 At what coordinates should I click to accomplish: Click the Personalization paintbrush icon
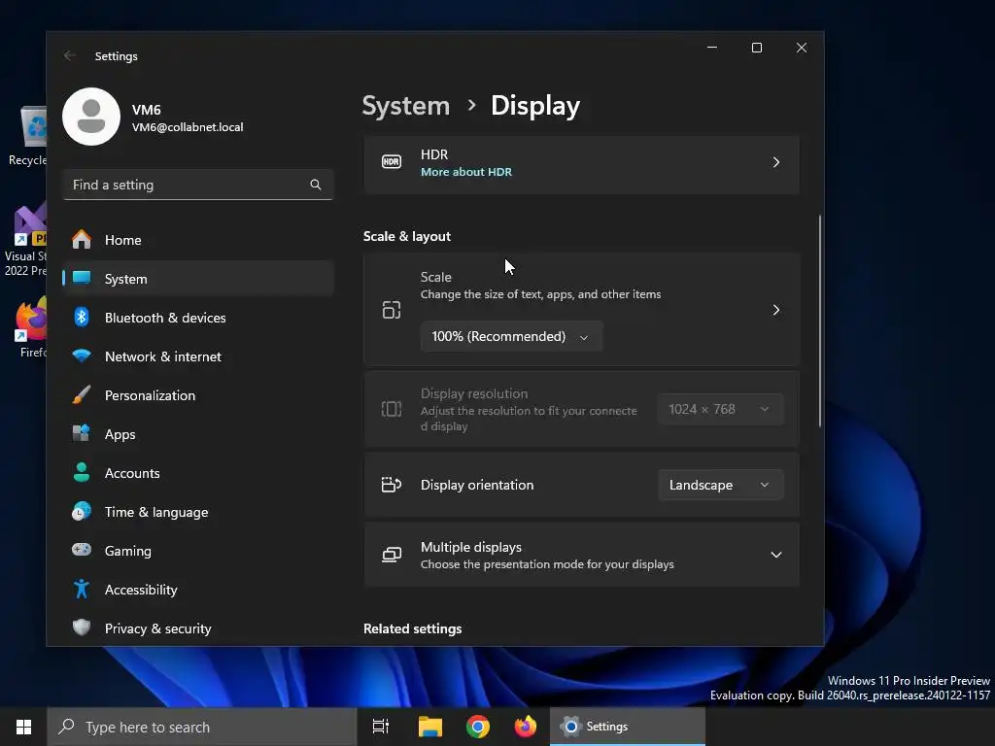pos(82,394)
